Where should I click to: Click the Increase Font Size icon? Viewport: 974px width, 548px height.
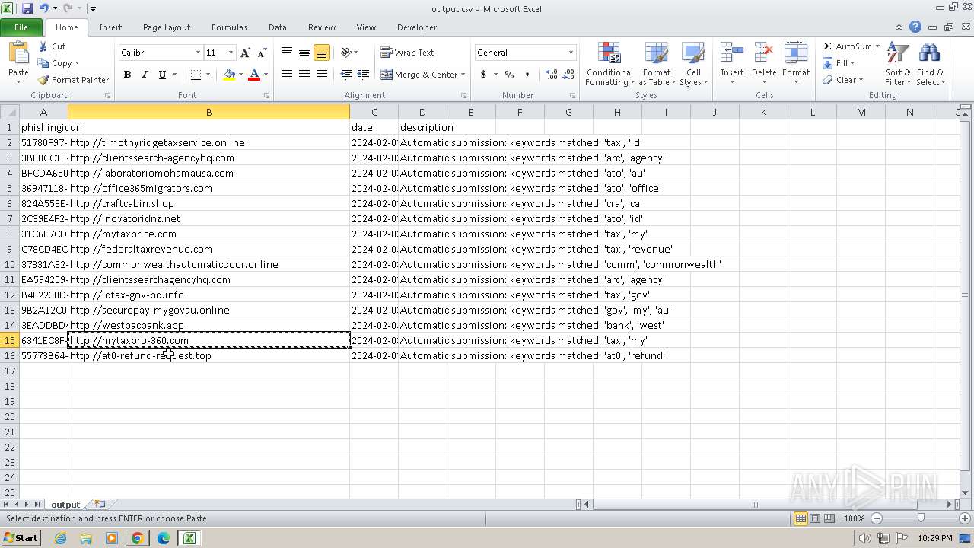tap(245, 53)
